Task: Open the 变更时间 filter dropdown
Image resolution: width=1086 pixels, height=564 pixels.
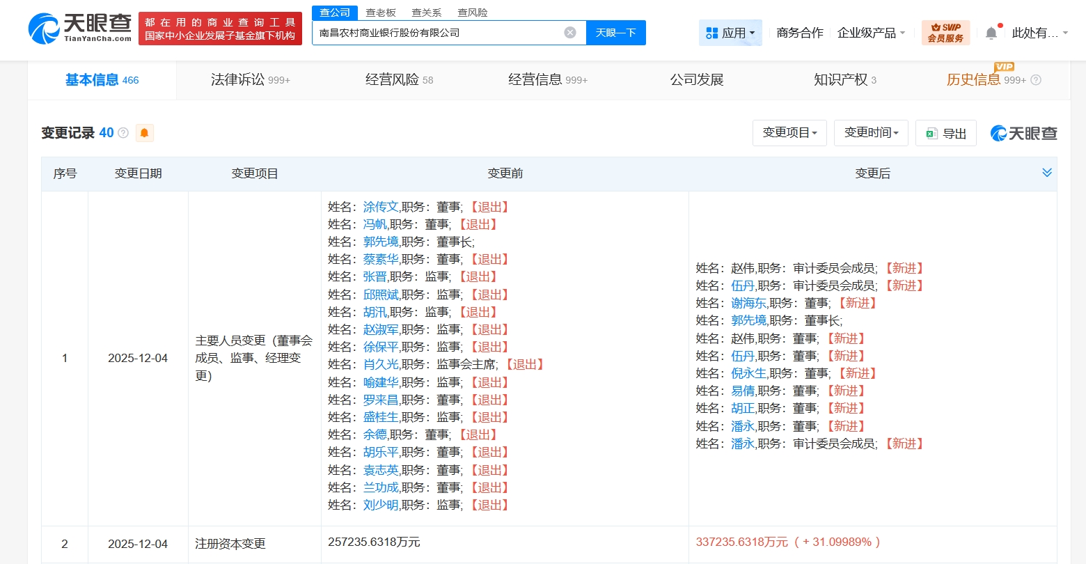Action: tap(871, 133)
